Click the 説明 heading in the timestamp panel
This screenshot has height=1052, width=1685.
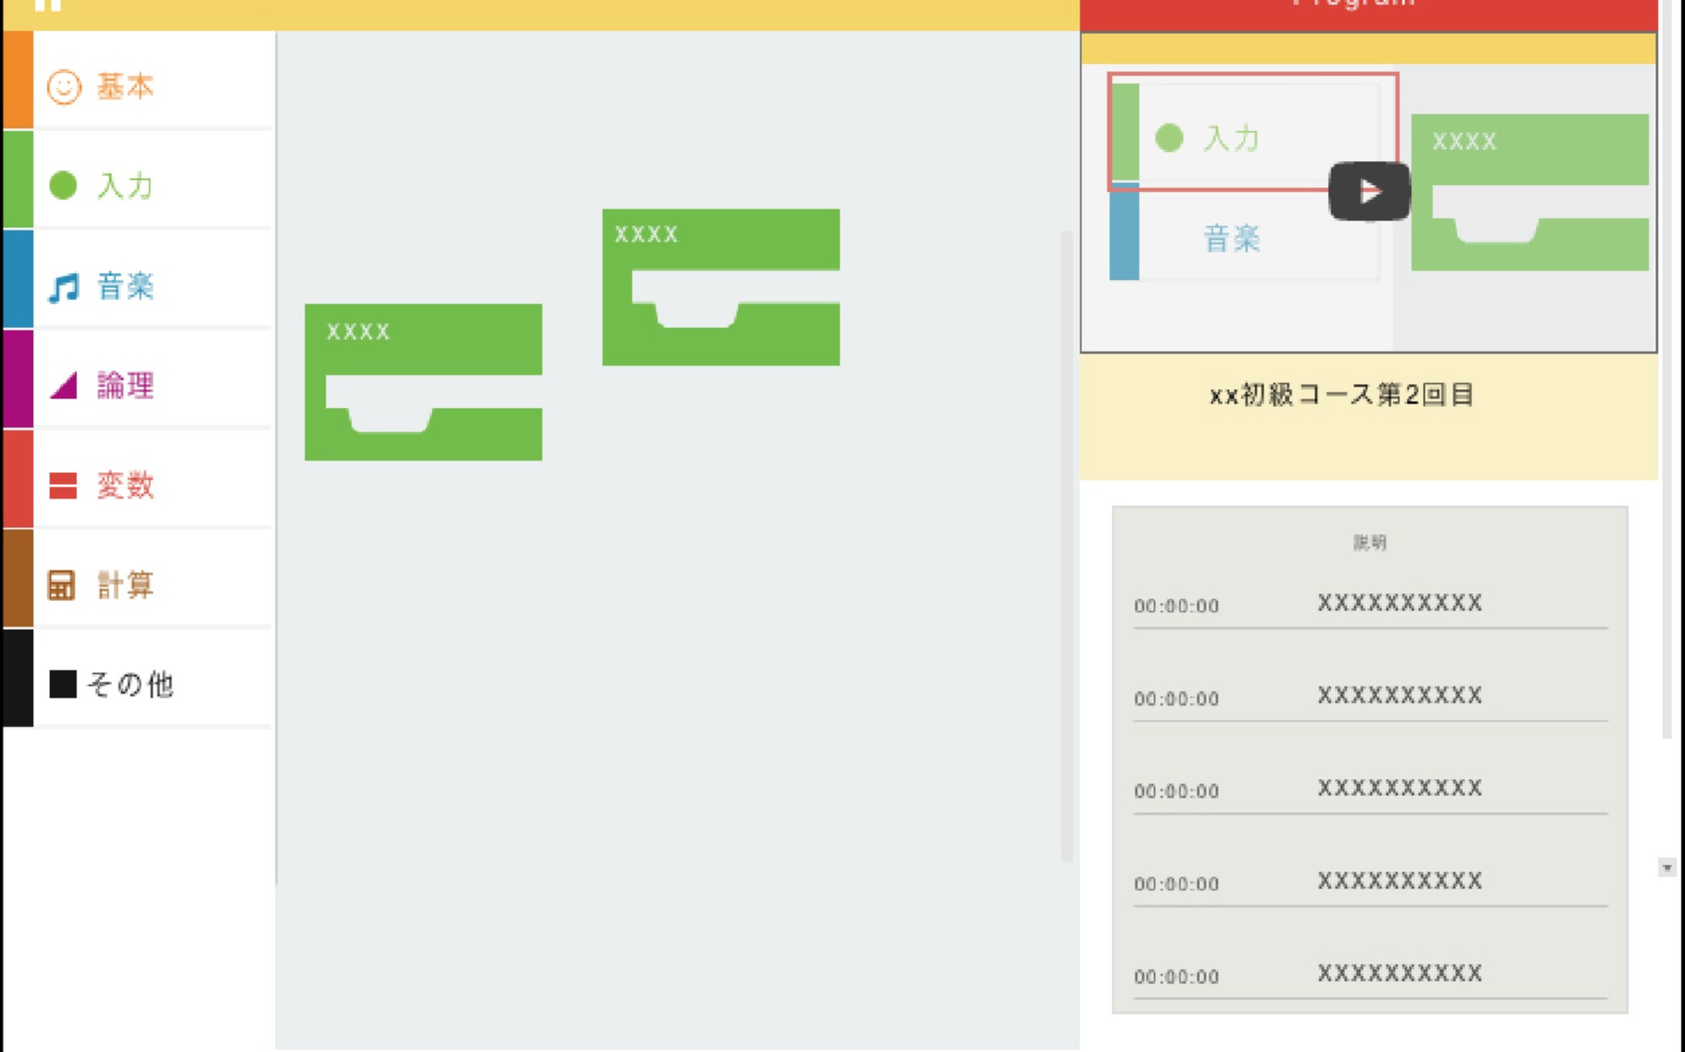1370,543
